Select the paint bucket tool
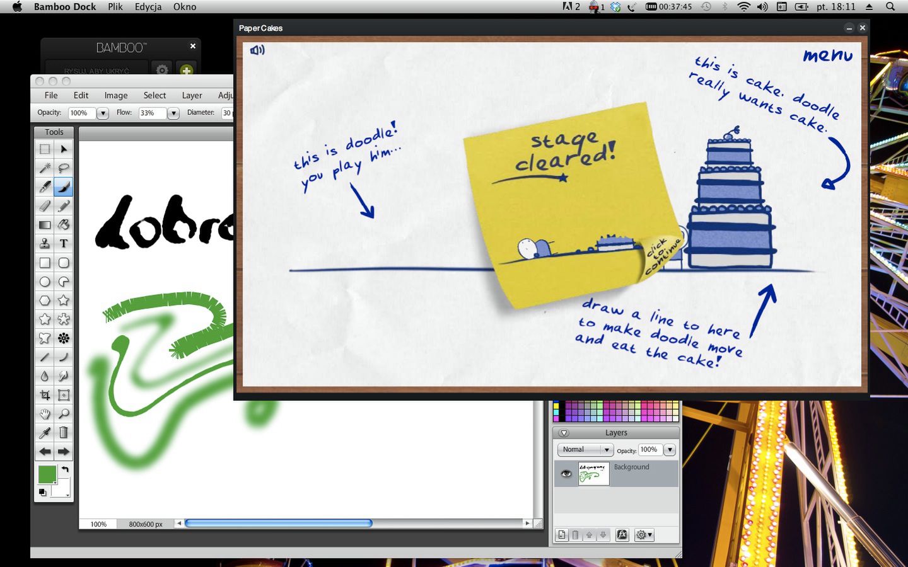This screenshot has width=908, height=567. click(64, 225)
